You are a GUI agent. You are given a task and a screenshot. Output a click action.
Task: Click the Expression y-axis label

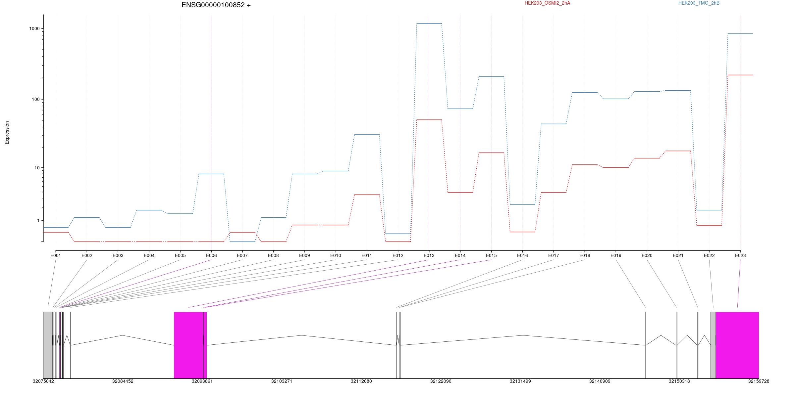(x=7, y=132)
